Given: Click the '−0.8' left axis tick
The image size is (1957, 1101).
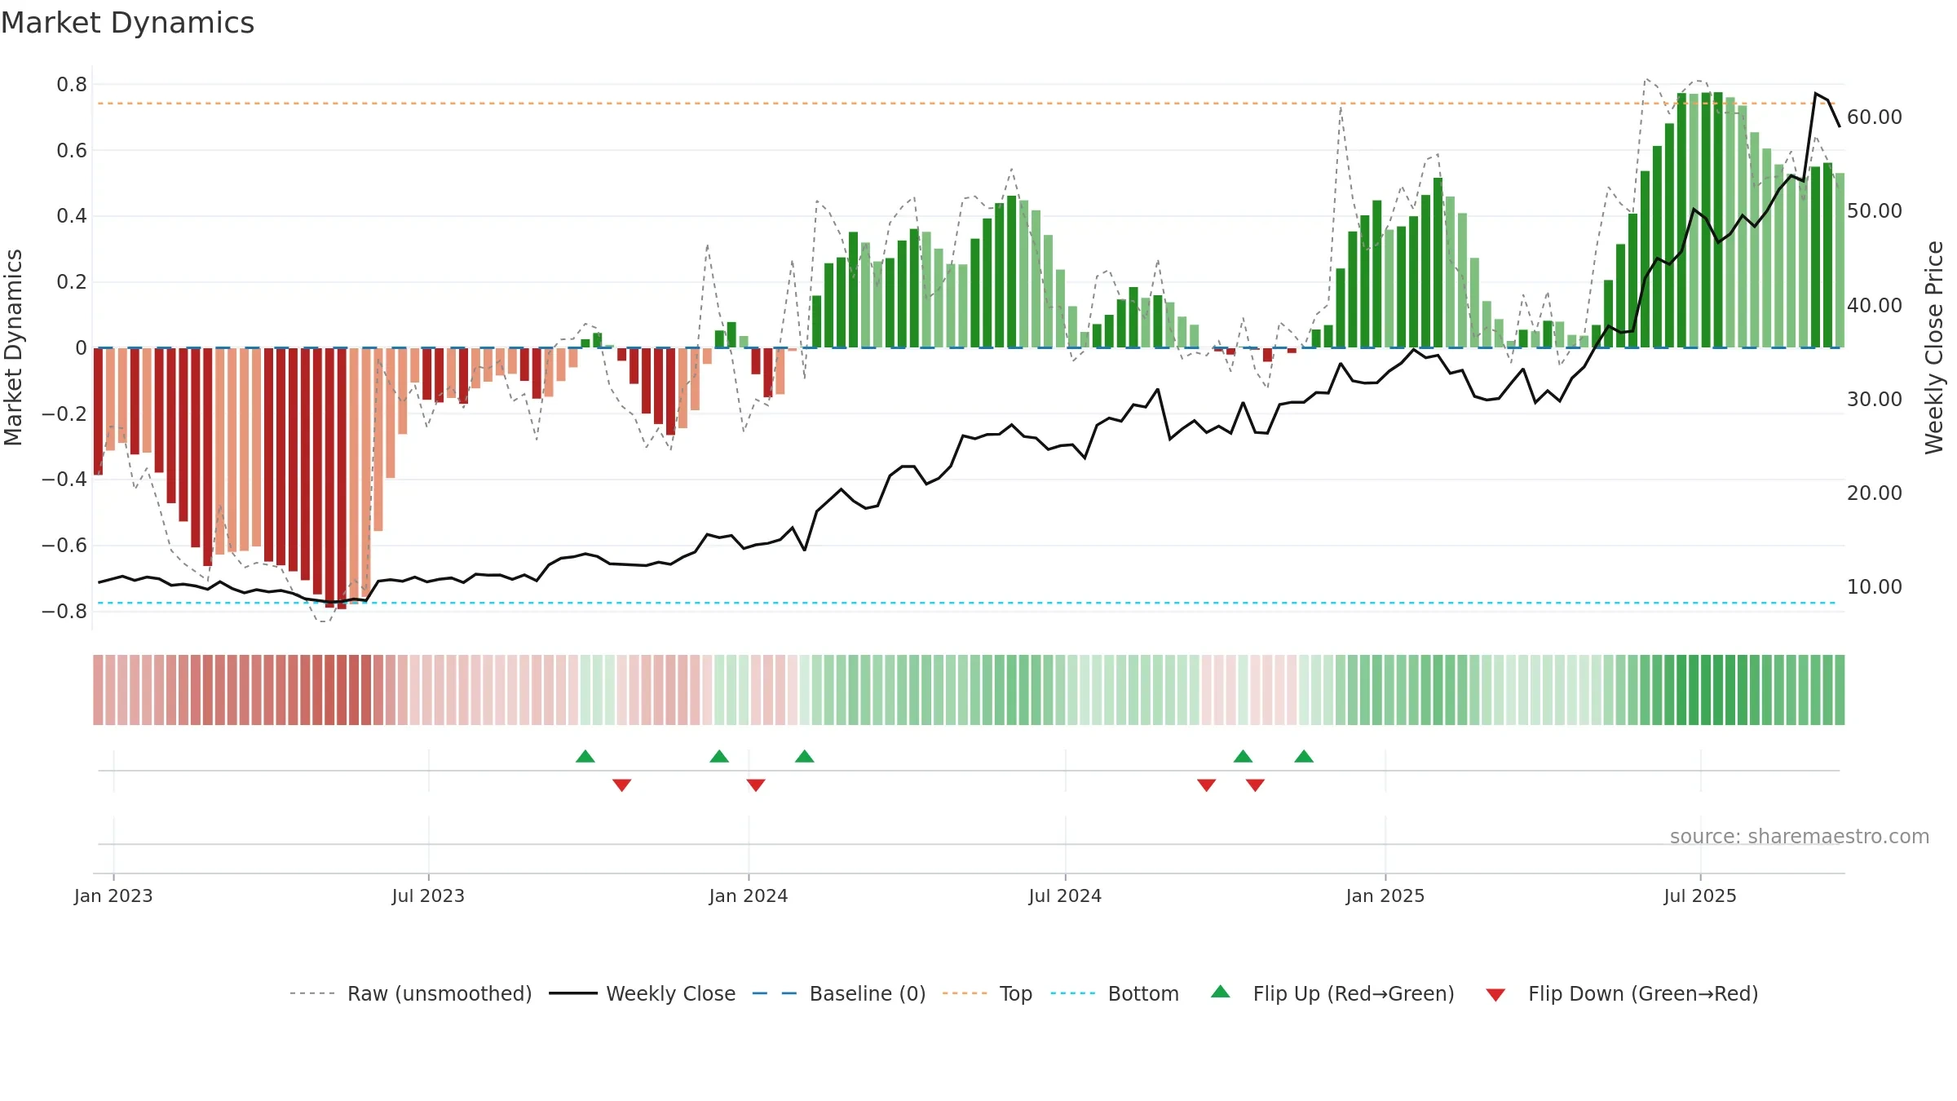Looking at the screenshot, I should [64, 611].
